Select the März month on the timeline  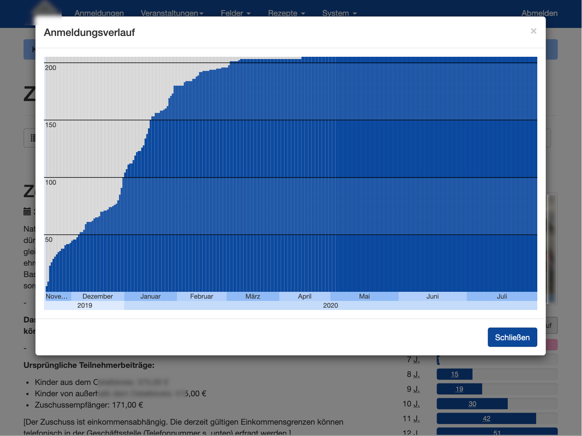click(253, 296)
